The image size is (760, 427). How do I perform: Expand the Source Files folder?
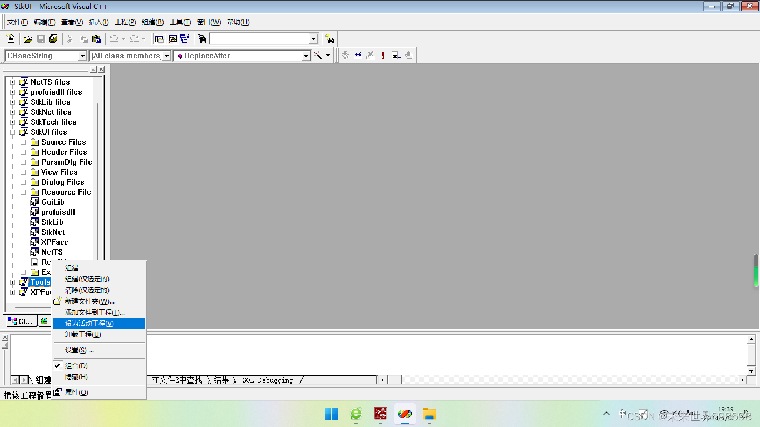23,142
